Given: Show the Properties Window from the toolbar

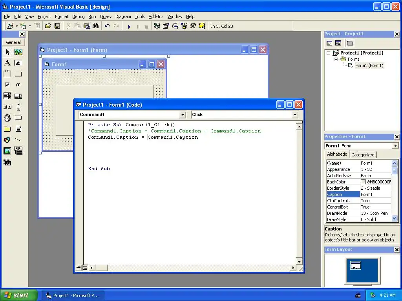Looking at the screenshot, I should click(x=166, y=26).
